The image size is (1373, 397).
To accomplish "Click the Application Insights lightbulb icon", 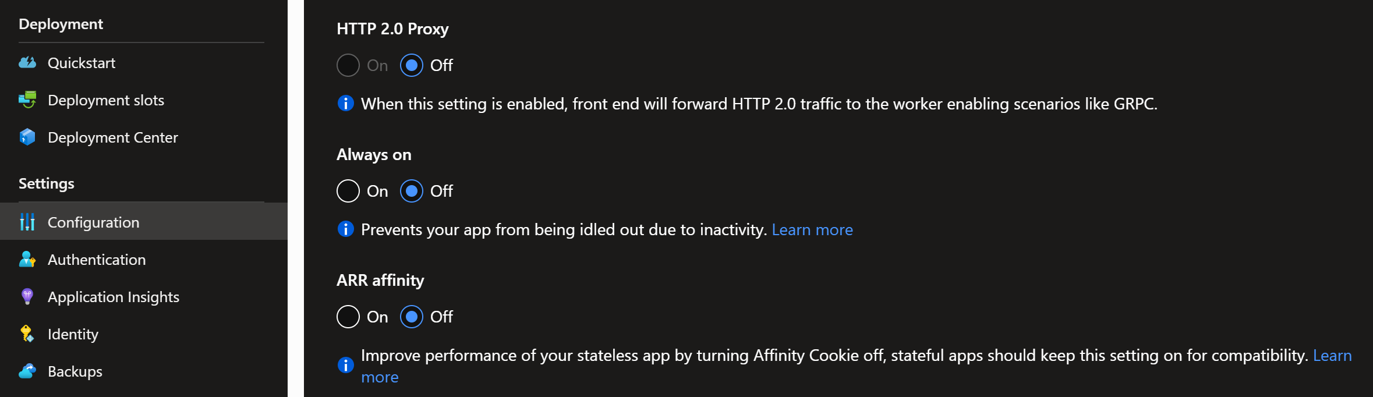I will (27, 296).
